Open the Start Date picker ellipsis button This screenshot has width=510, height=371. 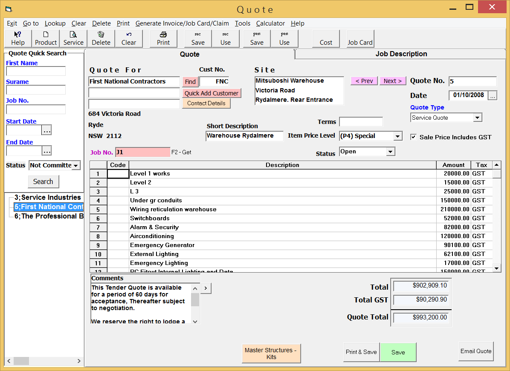pyautogui.click(x=47, y=130)
